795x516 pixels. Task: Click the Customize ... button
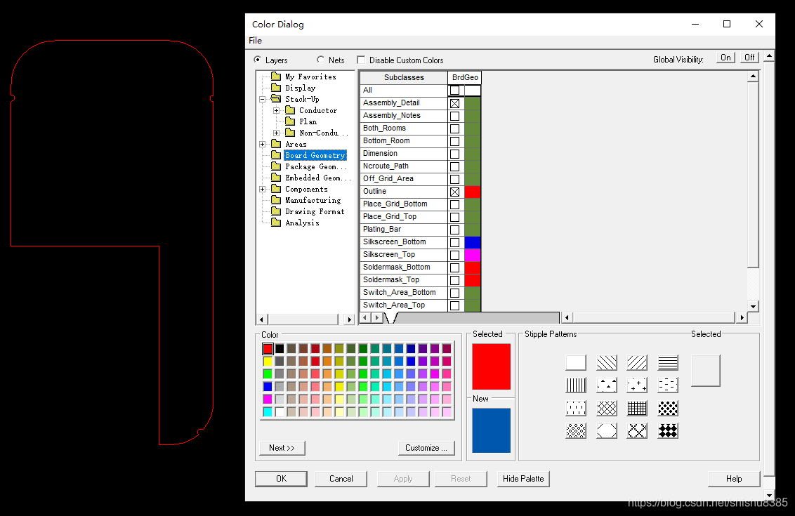click(x=426, y=448)
